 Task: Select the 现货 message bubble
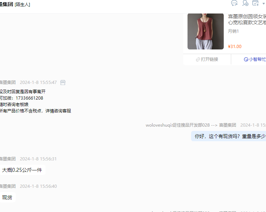point(7,197)
